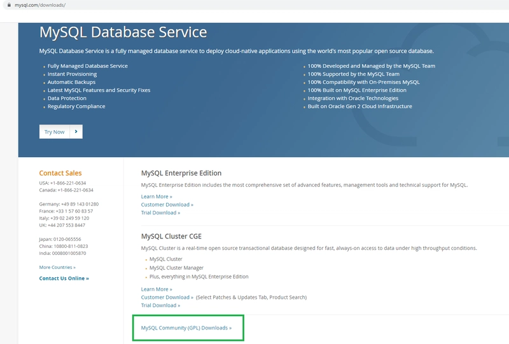Click the USA phone number +1-866-221-0634

tap(68, 183)
